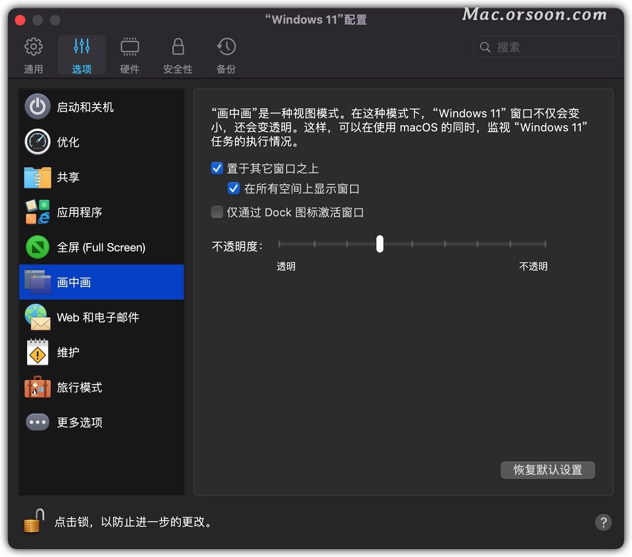This screenshot has height=557, width=632.
Task: Click the 全屏 (Full Screen) green icon
Action: [38, 247]
